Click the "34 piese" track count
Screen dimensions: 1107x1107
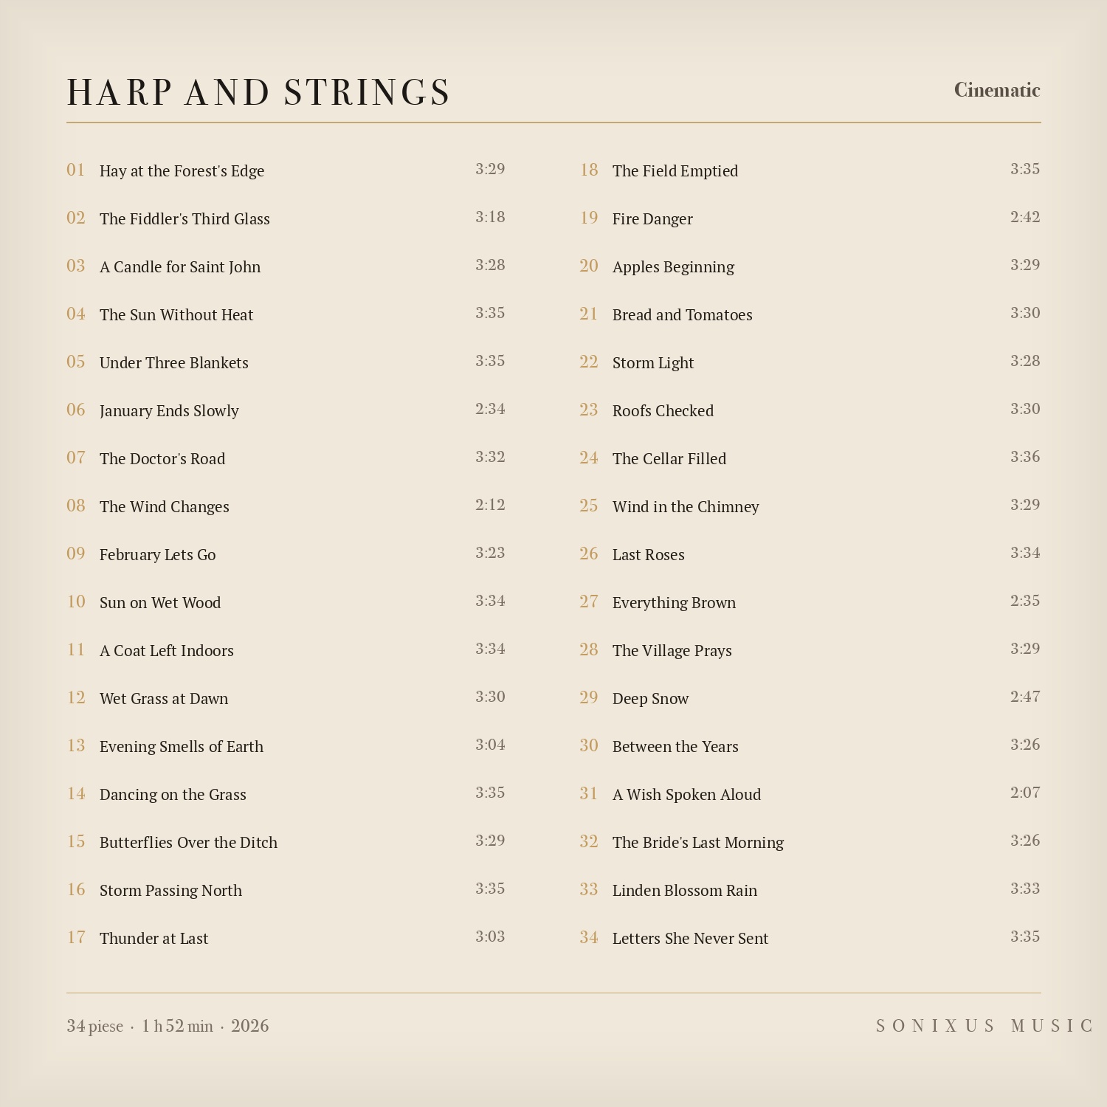click(94, 1026)
